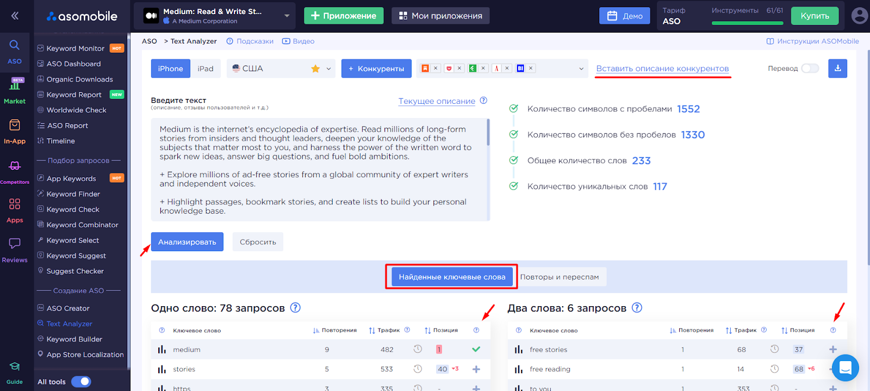Click the Анализировать button
Screen dimensions: 870x391
point(187,242)
